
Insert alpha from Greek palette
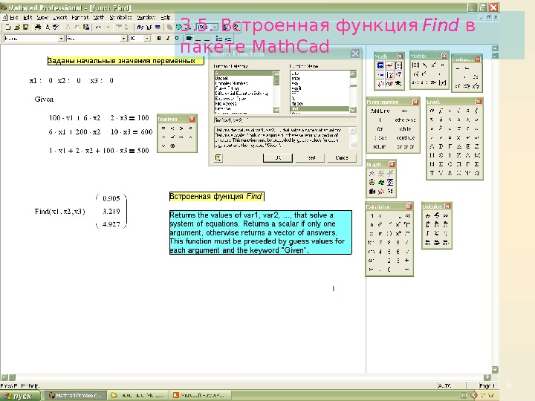(x=432, y=111)
